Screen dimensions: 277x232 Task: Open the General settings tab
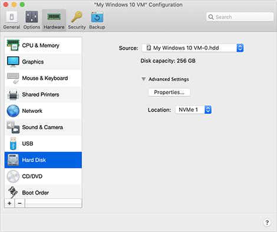(12, 20)
